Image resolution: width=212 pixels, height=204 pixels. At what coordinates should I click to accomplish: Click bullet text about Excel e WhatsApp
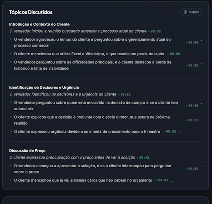89,54
